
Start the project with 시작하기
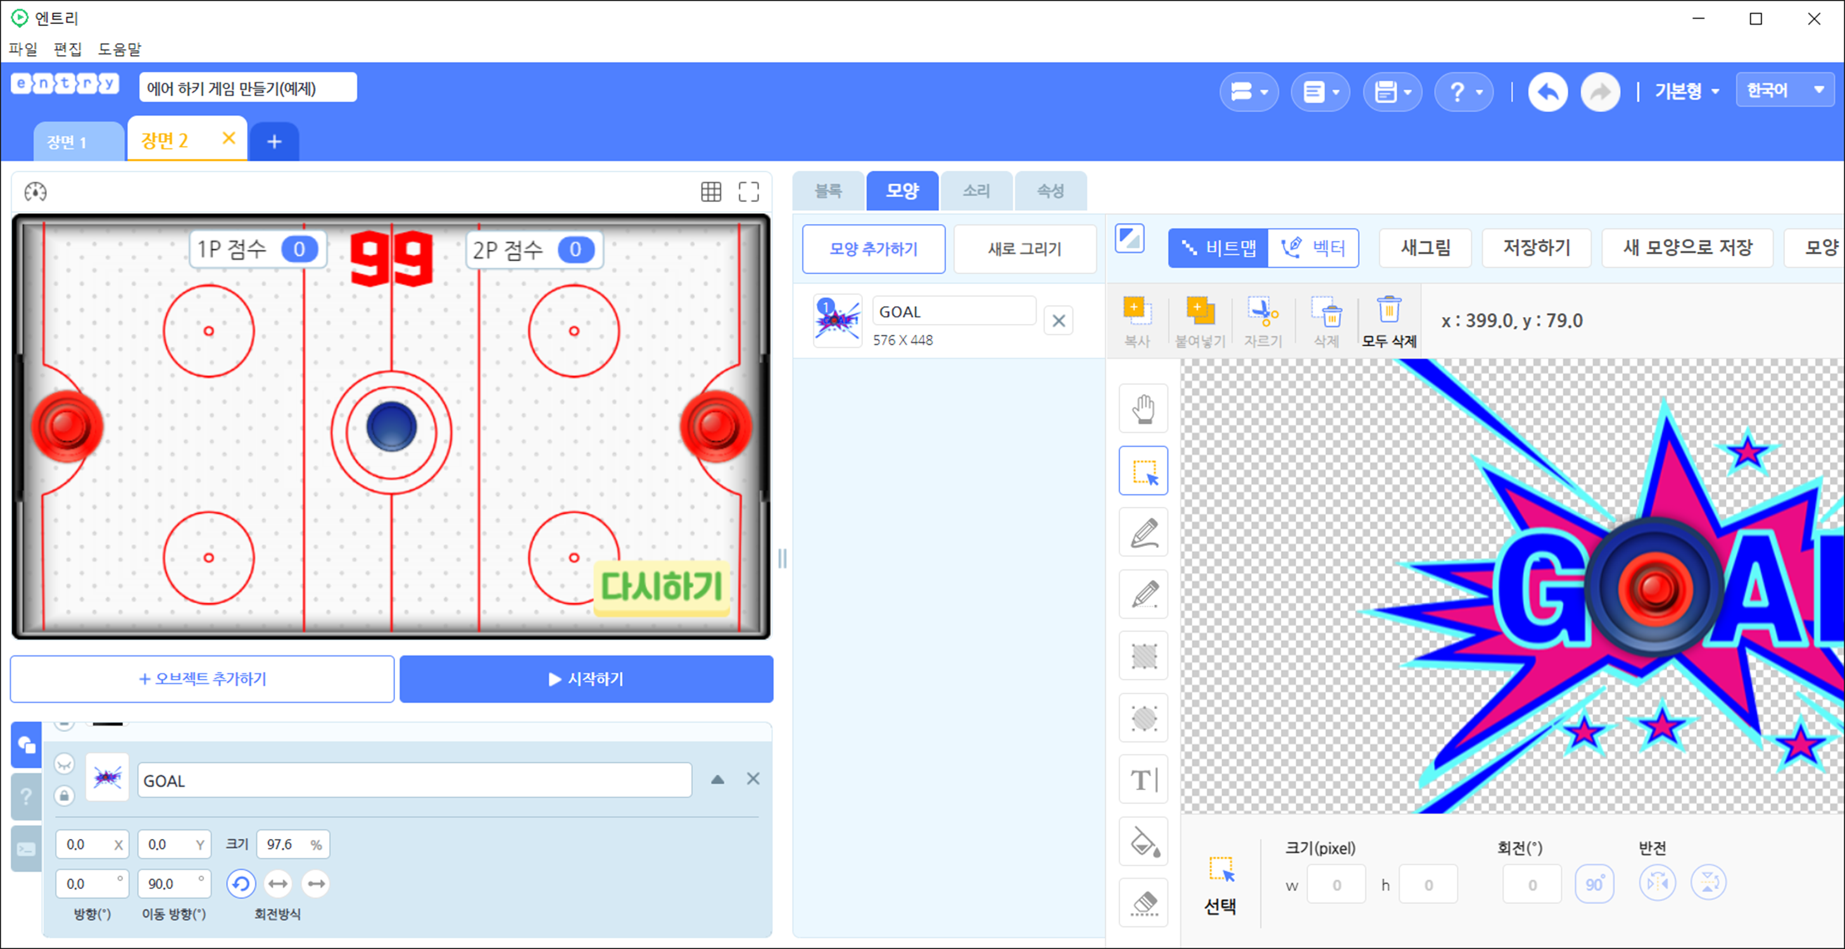tap(586, 678)
